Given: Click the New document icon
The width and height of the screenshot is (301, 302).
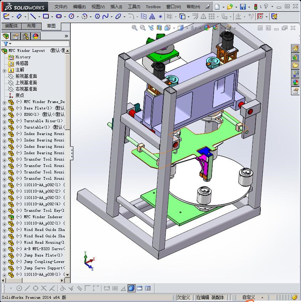Looking at the screenshot, I should click(217, 7).
